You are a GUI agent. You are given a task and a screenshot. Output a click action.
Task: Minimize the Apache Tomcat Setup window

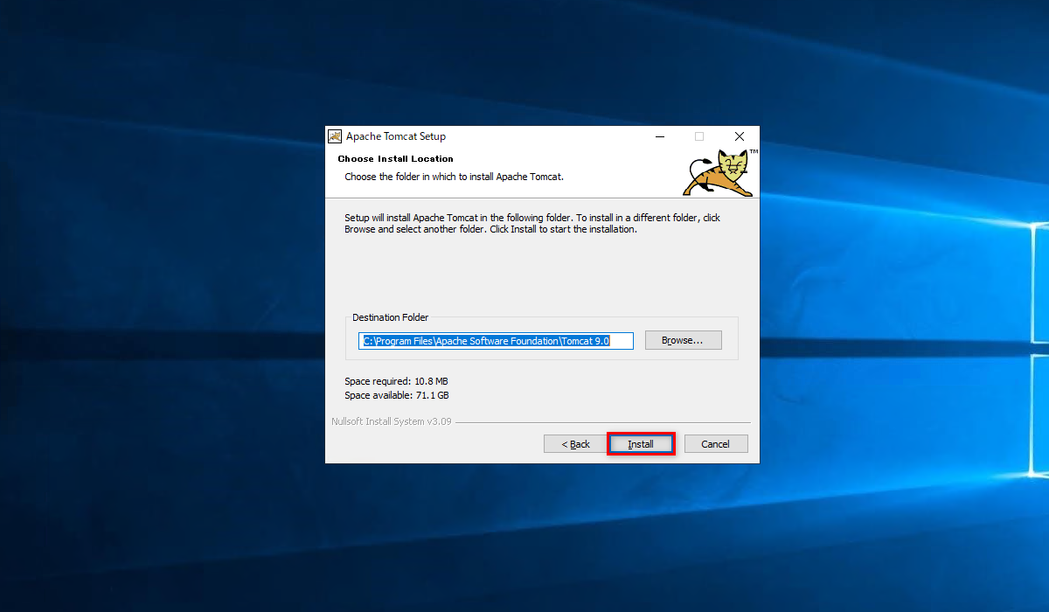(659, 136)
